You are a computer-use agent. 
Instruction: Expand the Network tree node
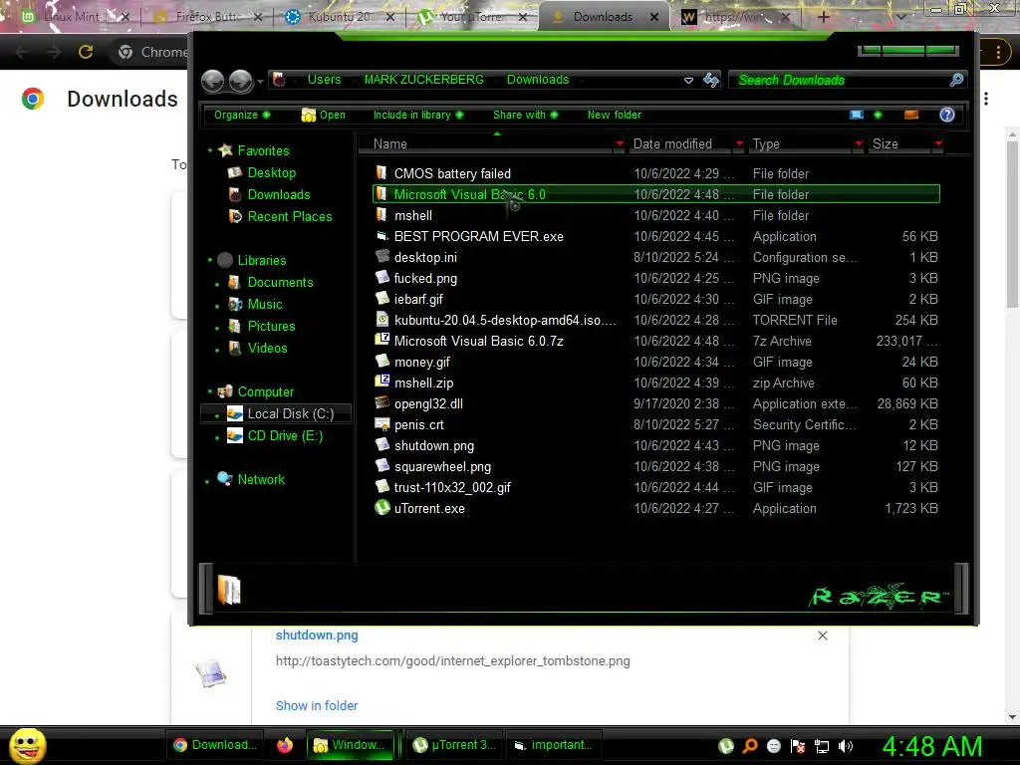[x=207, y=481]
